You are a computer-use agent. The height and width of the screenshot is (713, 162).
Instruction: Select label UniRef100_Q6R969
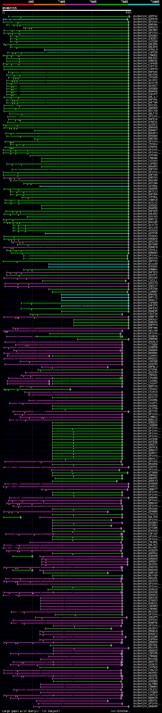pos(145,108)
